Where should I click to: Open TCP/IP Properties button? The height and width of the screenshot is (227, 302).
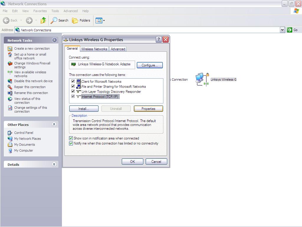coord(148,109)
